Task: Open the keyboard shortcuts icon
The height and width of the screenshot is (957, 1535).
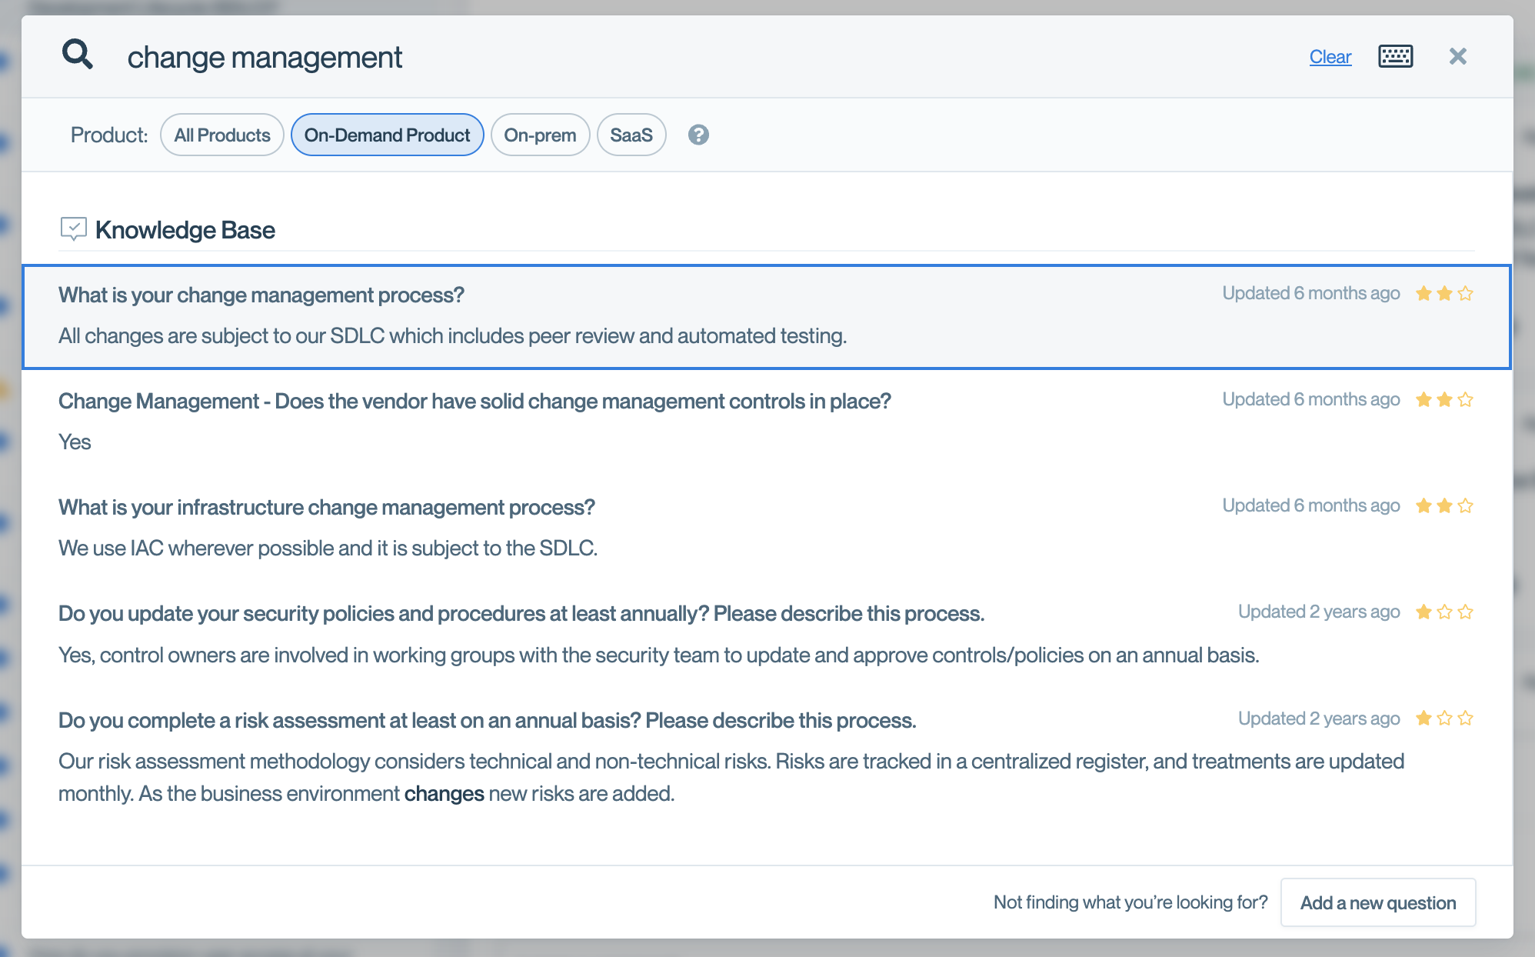Action: 1395,56
